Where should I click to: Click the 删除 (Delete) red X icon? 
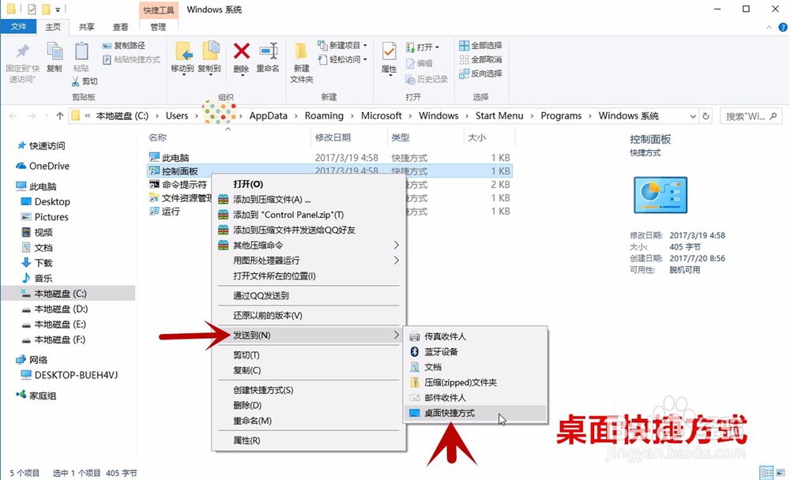240,51
